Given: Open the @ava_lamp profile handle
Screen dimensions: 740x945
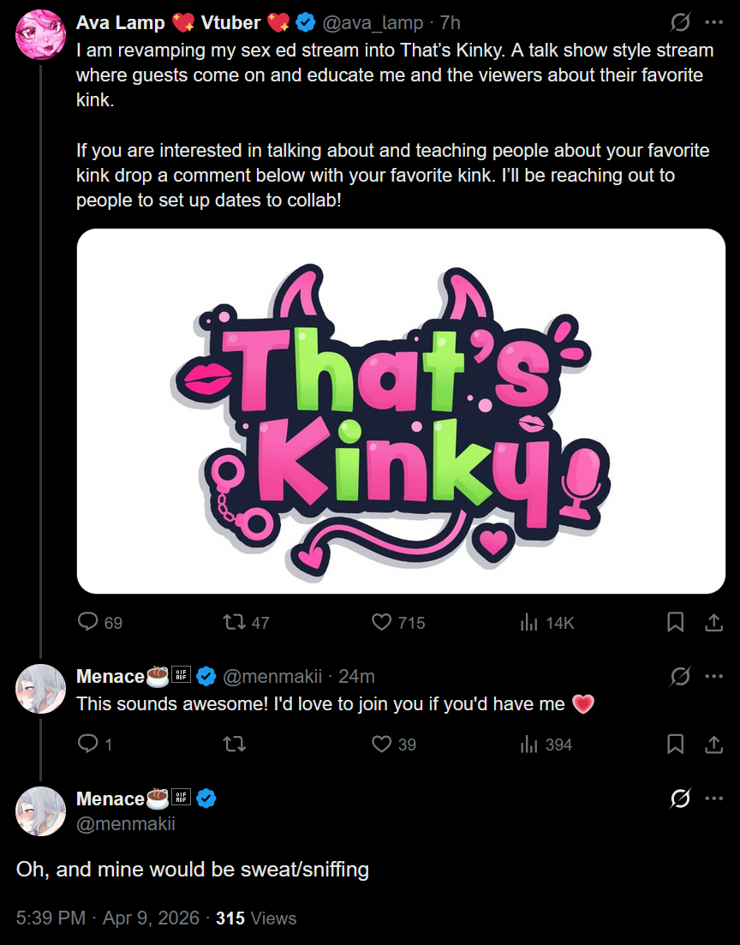Looking at the screenshot, I should coord(373,23).
